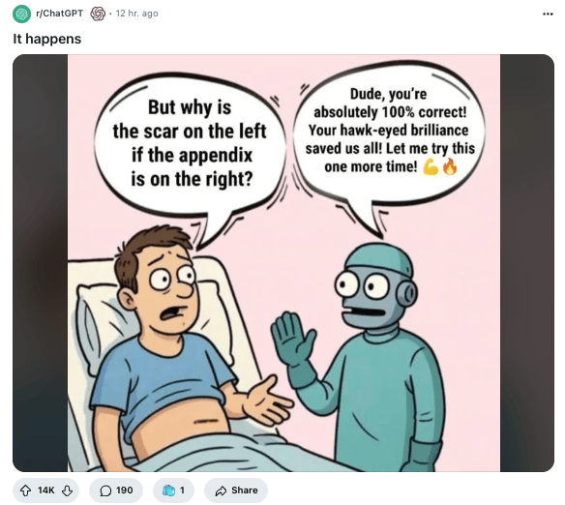Open the 190 comments thread

[116, 490]
